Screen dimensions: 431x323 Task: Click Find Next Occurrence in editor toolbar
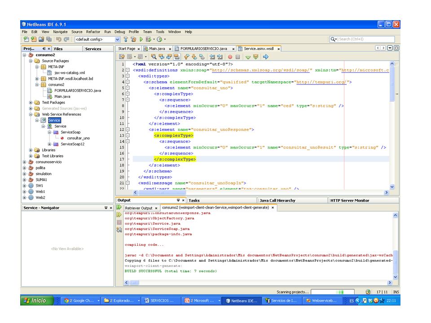[x=169, y=57]
